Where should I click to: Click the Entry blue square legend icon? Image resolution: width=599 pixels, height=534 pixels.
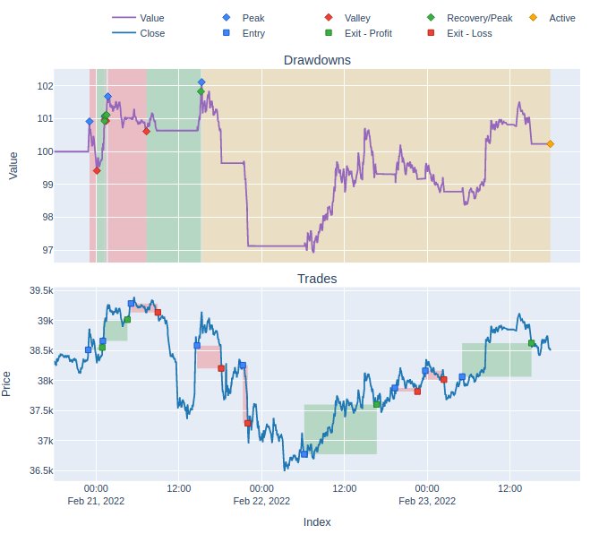(x=226, y=33)
